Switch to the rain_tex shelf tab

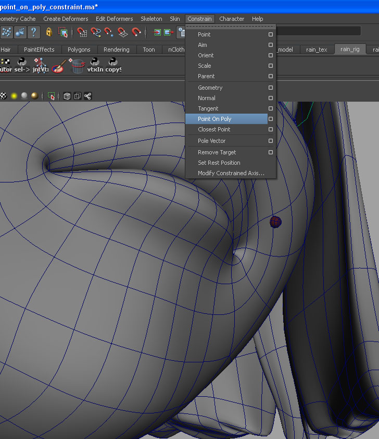click(317, 50)
